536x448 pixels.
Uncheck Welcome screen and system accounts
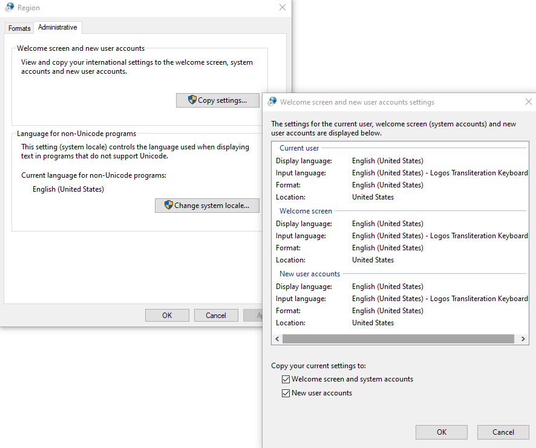[x=286, y=380]
